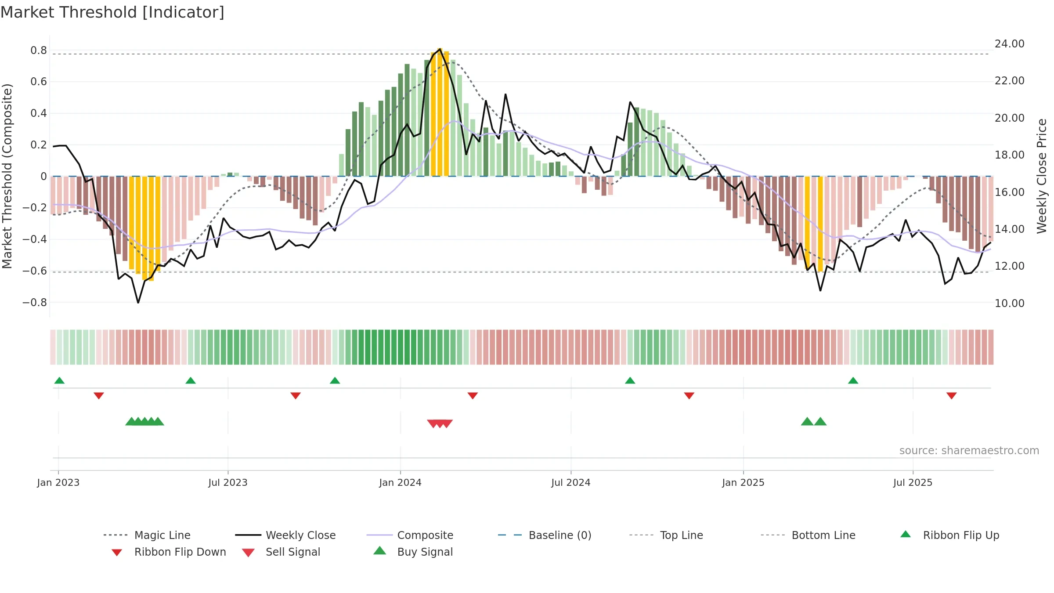This screenshot has height=593, width=1054.
Task: Click the Market Threshold (Composite) axis title
Action: click(x=7, y=176)
